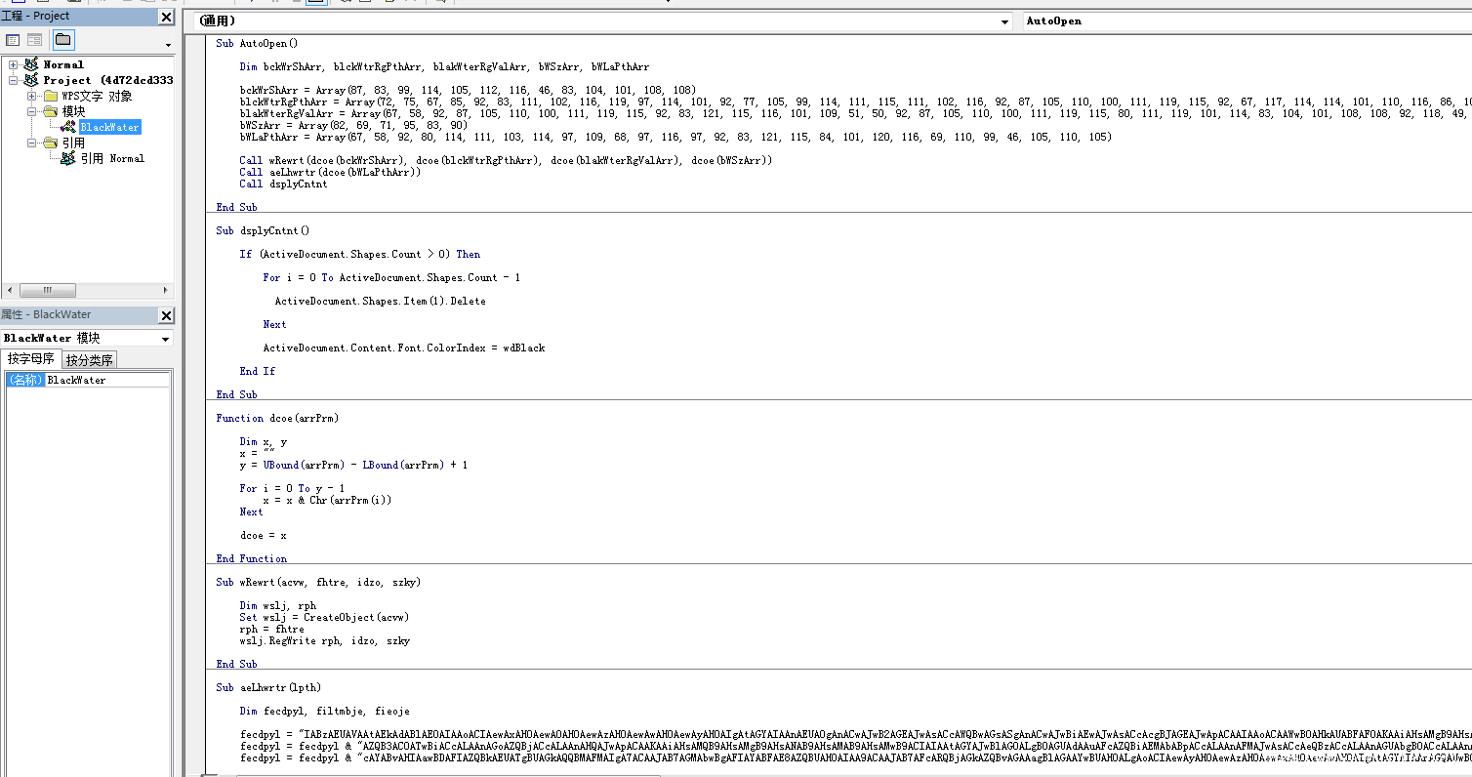Close the 工程 - Project panel
1472x777 pixels.
tap(166, 17)
